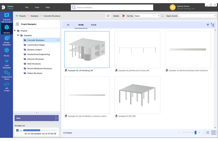Open the New button dropdown arrow
The image size is (218, 141).
(57, 118)
